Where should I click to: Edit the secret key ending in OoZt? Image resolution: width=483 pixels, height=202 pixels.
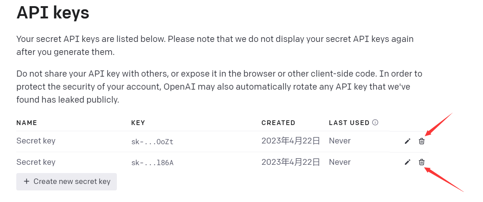pos(407,141)
